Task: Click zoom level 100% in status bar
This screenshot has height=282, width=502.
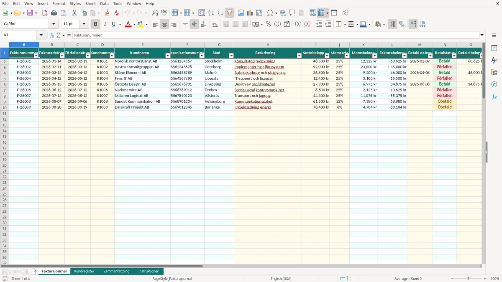Action: [x=495, y=279]
